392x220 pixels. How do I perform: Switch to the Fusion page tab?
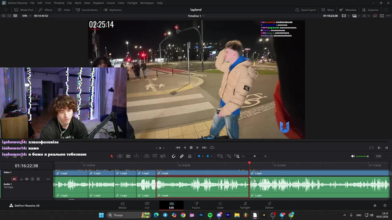click(x=196, y=205)
